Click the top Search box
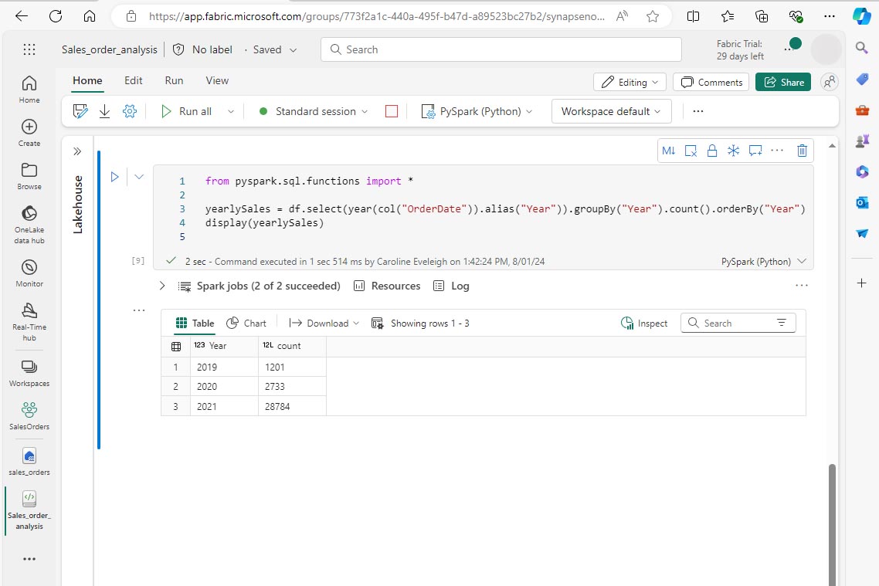Screen dimensions: 879x586 tap(501, 49)
